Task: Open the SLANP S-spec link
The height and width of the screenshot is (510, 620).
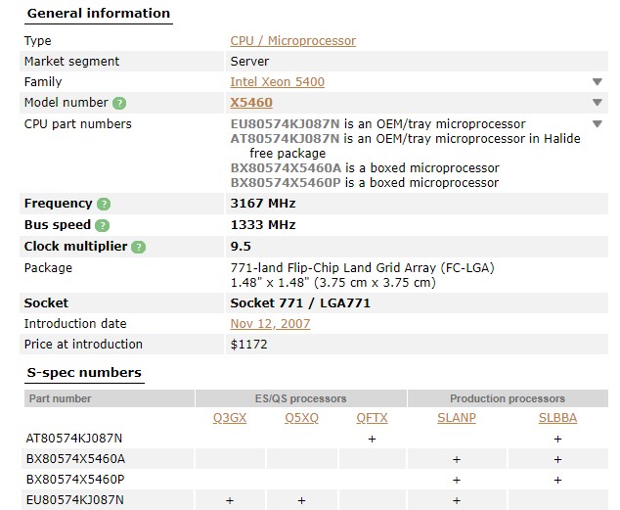Action: 456,418
